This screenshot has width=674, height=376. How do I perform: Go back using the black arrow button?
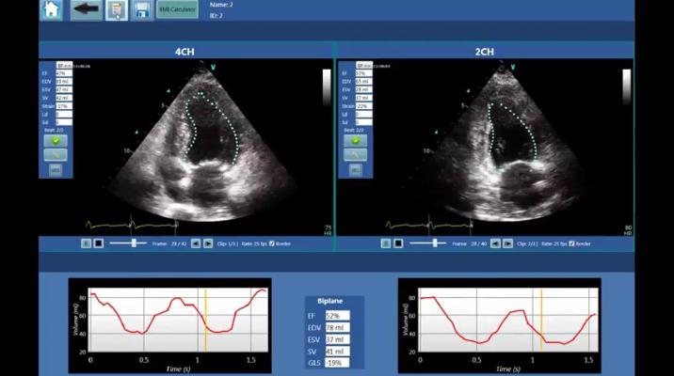[x=86, y=10]
